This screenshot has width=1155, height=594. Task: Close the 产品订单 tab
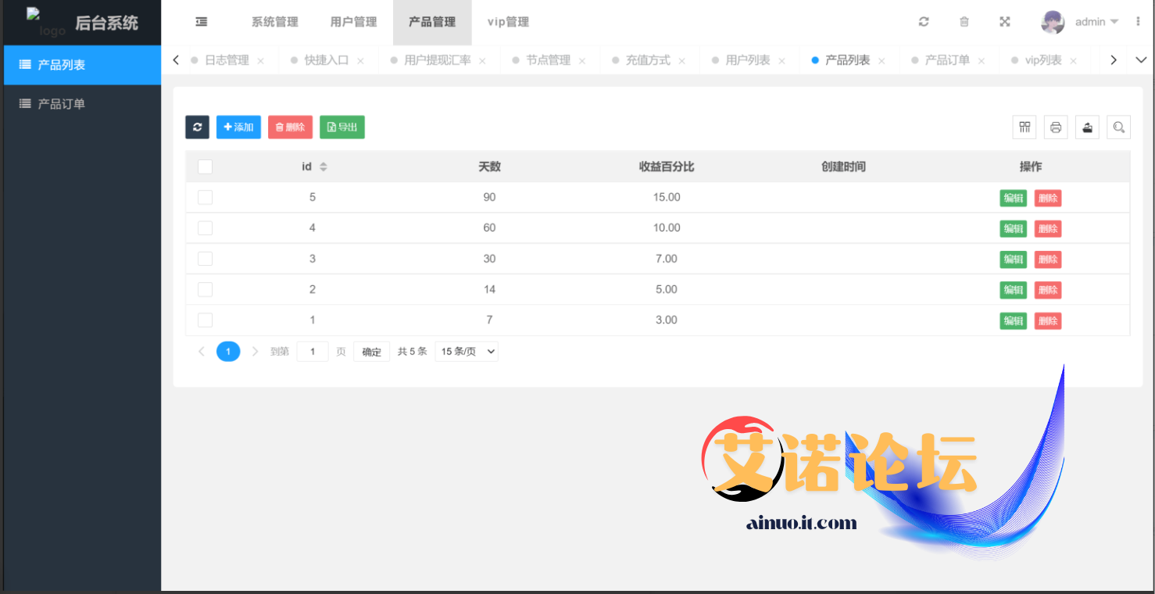point(982,61)
